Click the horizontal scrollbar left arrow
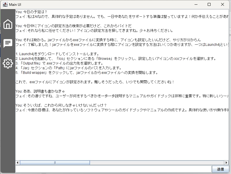Screen dimensions: 231x174 point(17,163)
